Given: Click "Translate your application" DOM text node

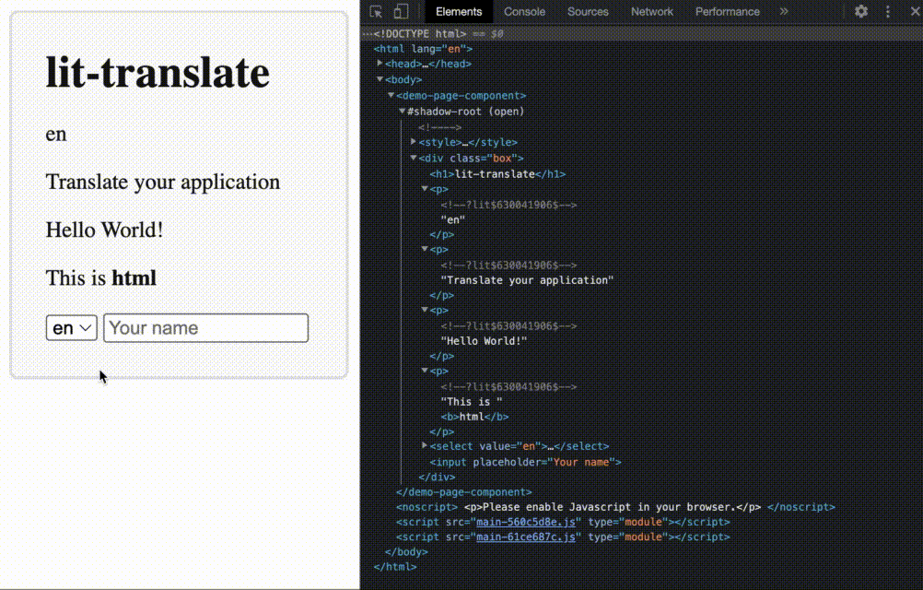Looking at the screenshot, I should (x=527, y=280).
